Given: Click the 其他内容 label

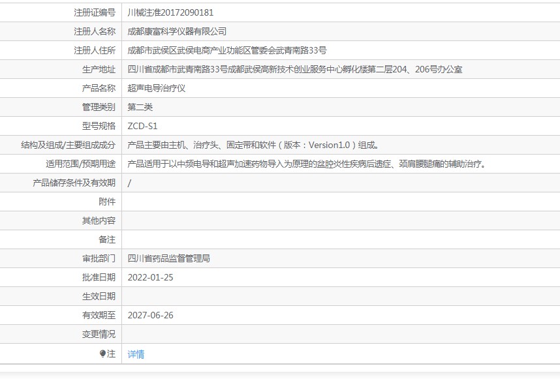Looking at the screenshot, I should [99, 220].
